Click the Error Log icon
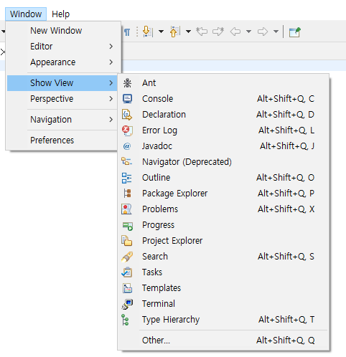This screenshot has width=346, height=357. tap(127, 130)
